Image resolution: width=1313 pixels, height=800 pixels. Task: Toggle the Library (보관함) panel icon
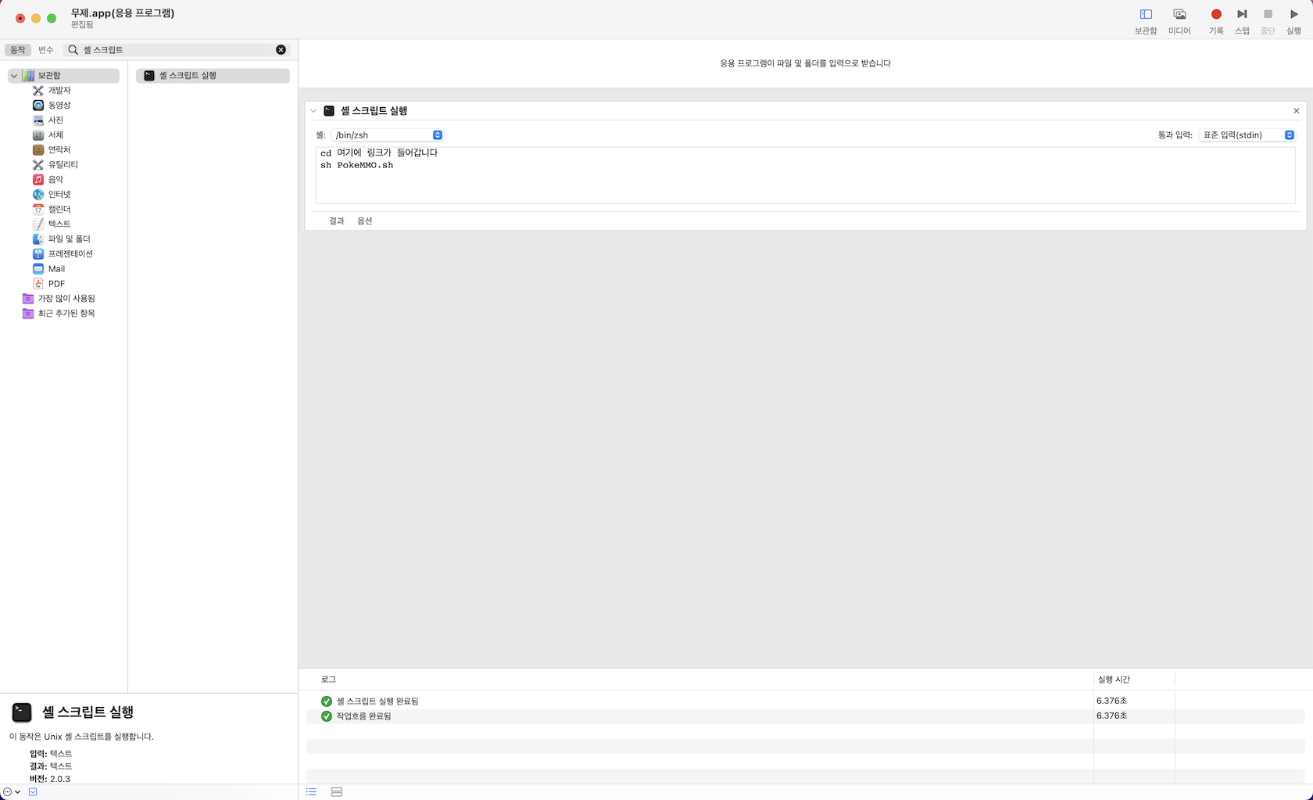1146,15
